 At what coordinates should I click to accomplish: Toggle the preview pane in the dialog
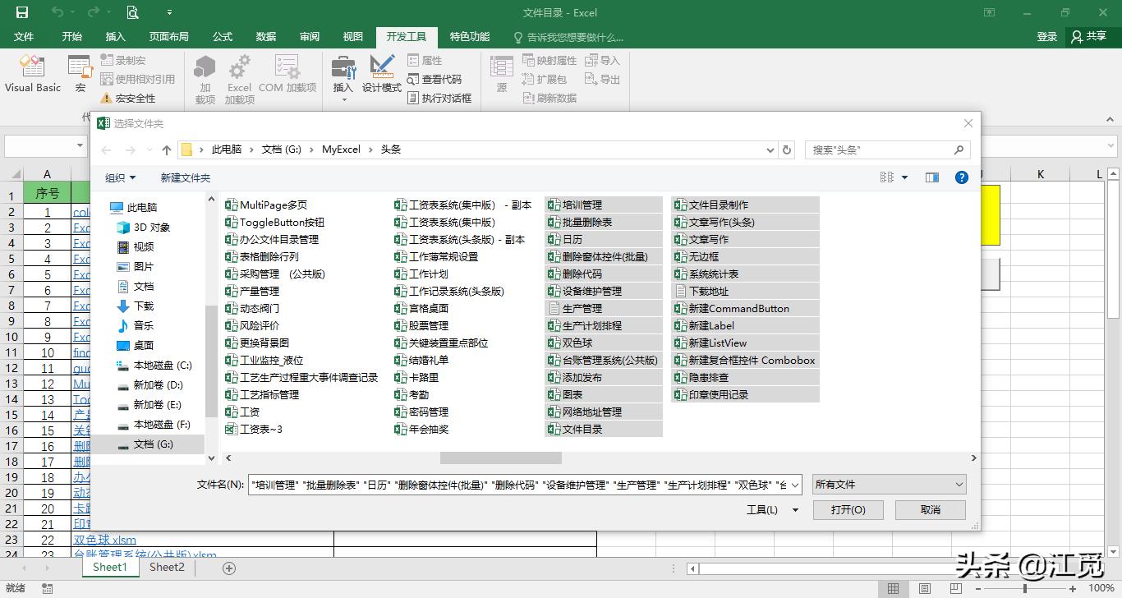pos(931,177)
